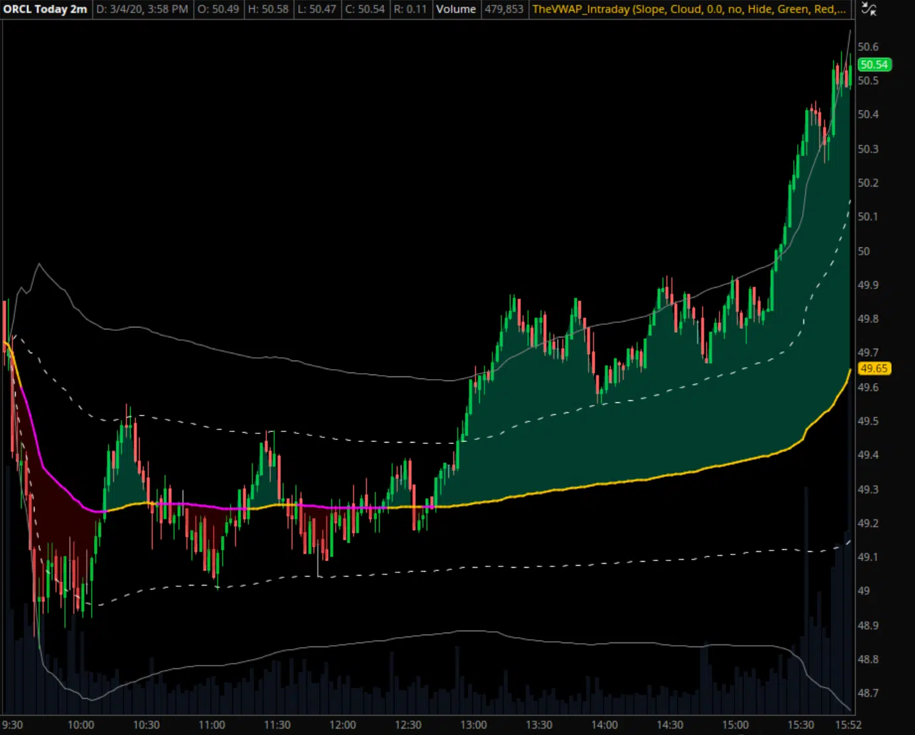Viewport: 915px width, 735px height.
Task: Click the collapse studies icon at top right
Action: click(x=869, y=9)
